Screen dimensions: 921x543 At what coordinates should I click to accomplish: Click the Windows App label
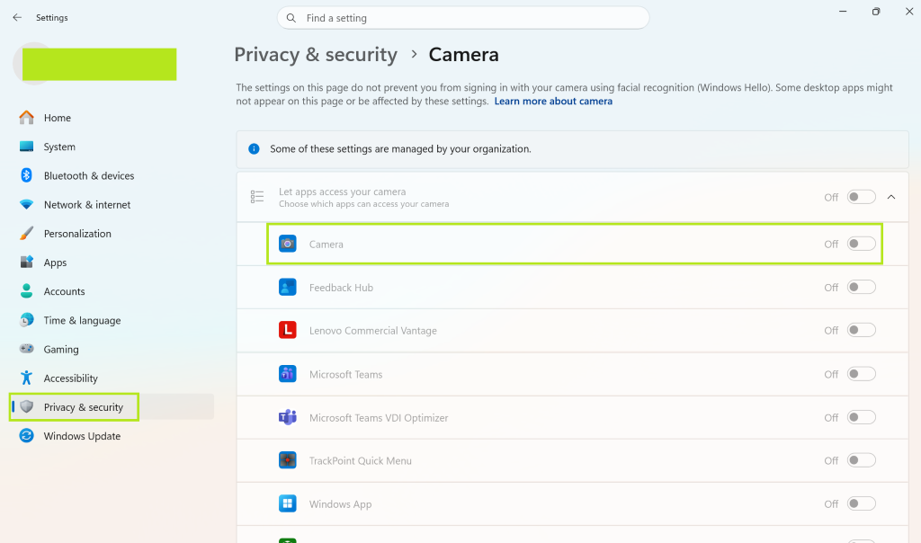pyautogui.click(x=340, y=504)
